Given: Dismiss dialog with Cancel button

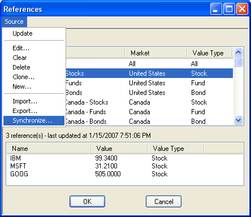Looking at the screenshot, I should [163, 202].
